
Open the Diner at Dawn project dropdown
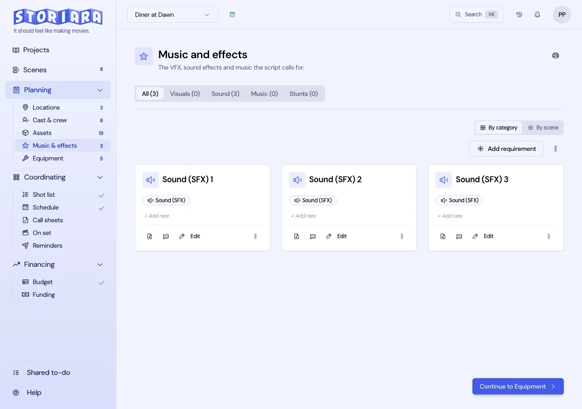(173, 15)
